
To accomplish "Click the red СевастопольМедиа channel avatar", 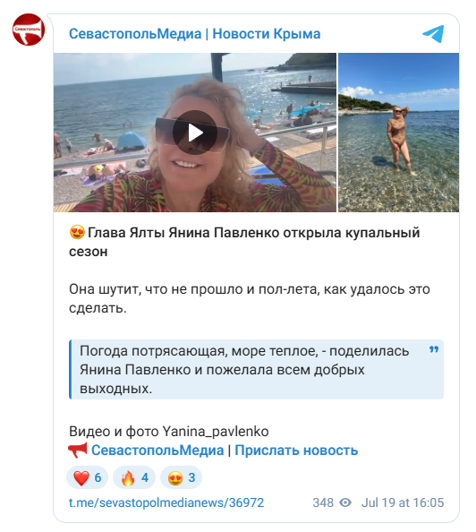I will [x=29, y=30].
